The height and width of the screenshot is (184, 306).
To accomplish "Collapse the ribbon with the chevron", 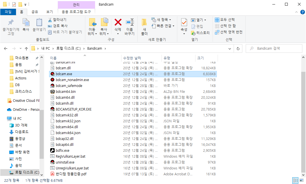I will click(296, 12).
